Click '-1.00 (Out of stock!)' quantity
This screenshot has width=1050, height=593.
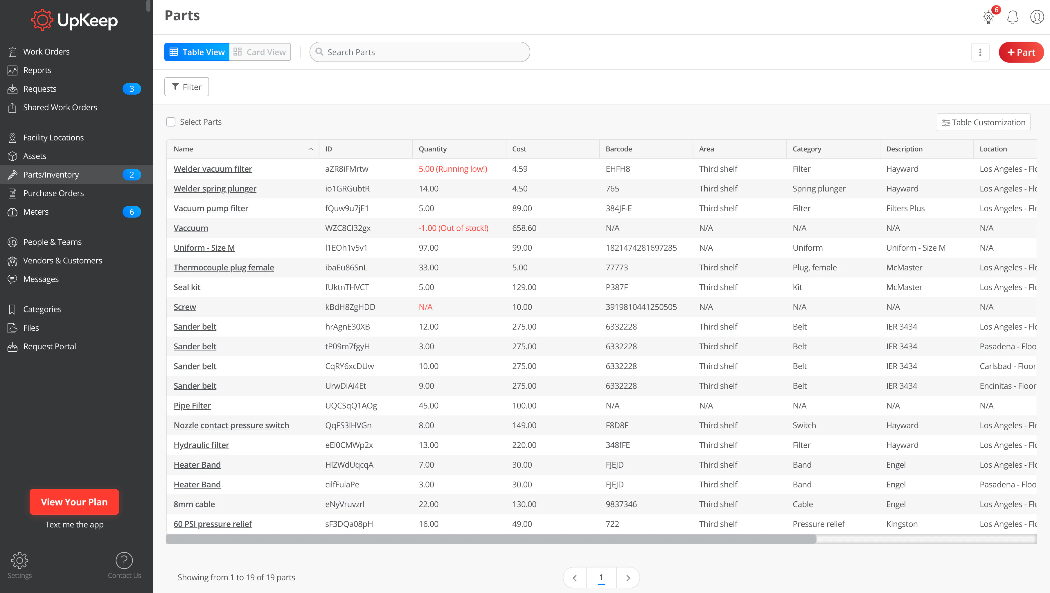(x=453, y=228)
